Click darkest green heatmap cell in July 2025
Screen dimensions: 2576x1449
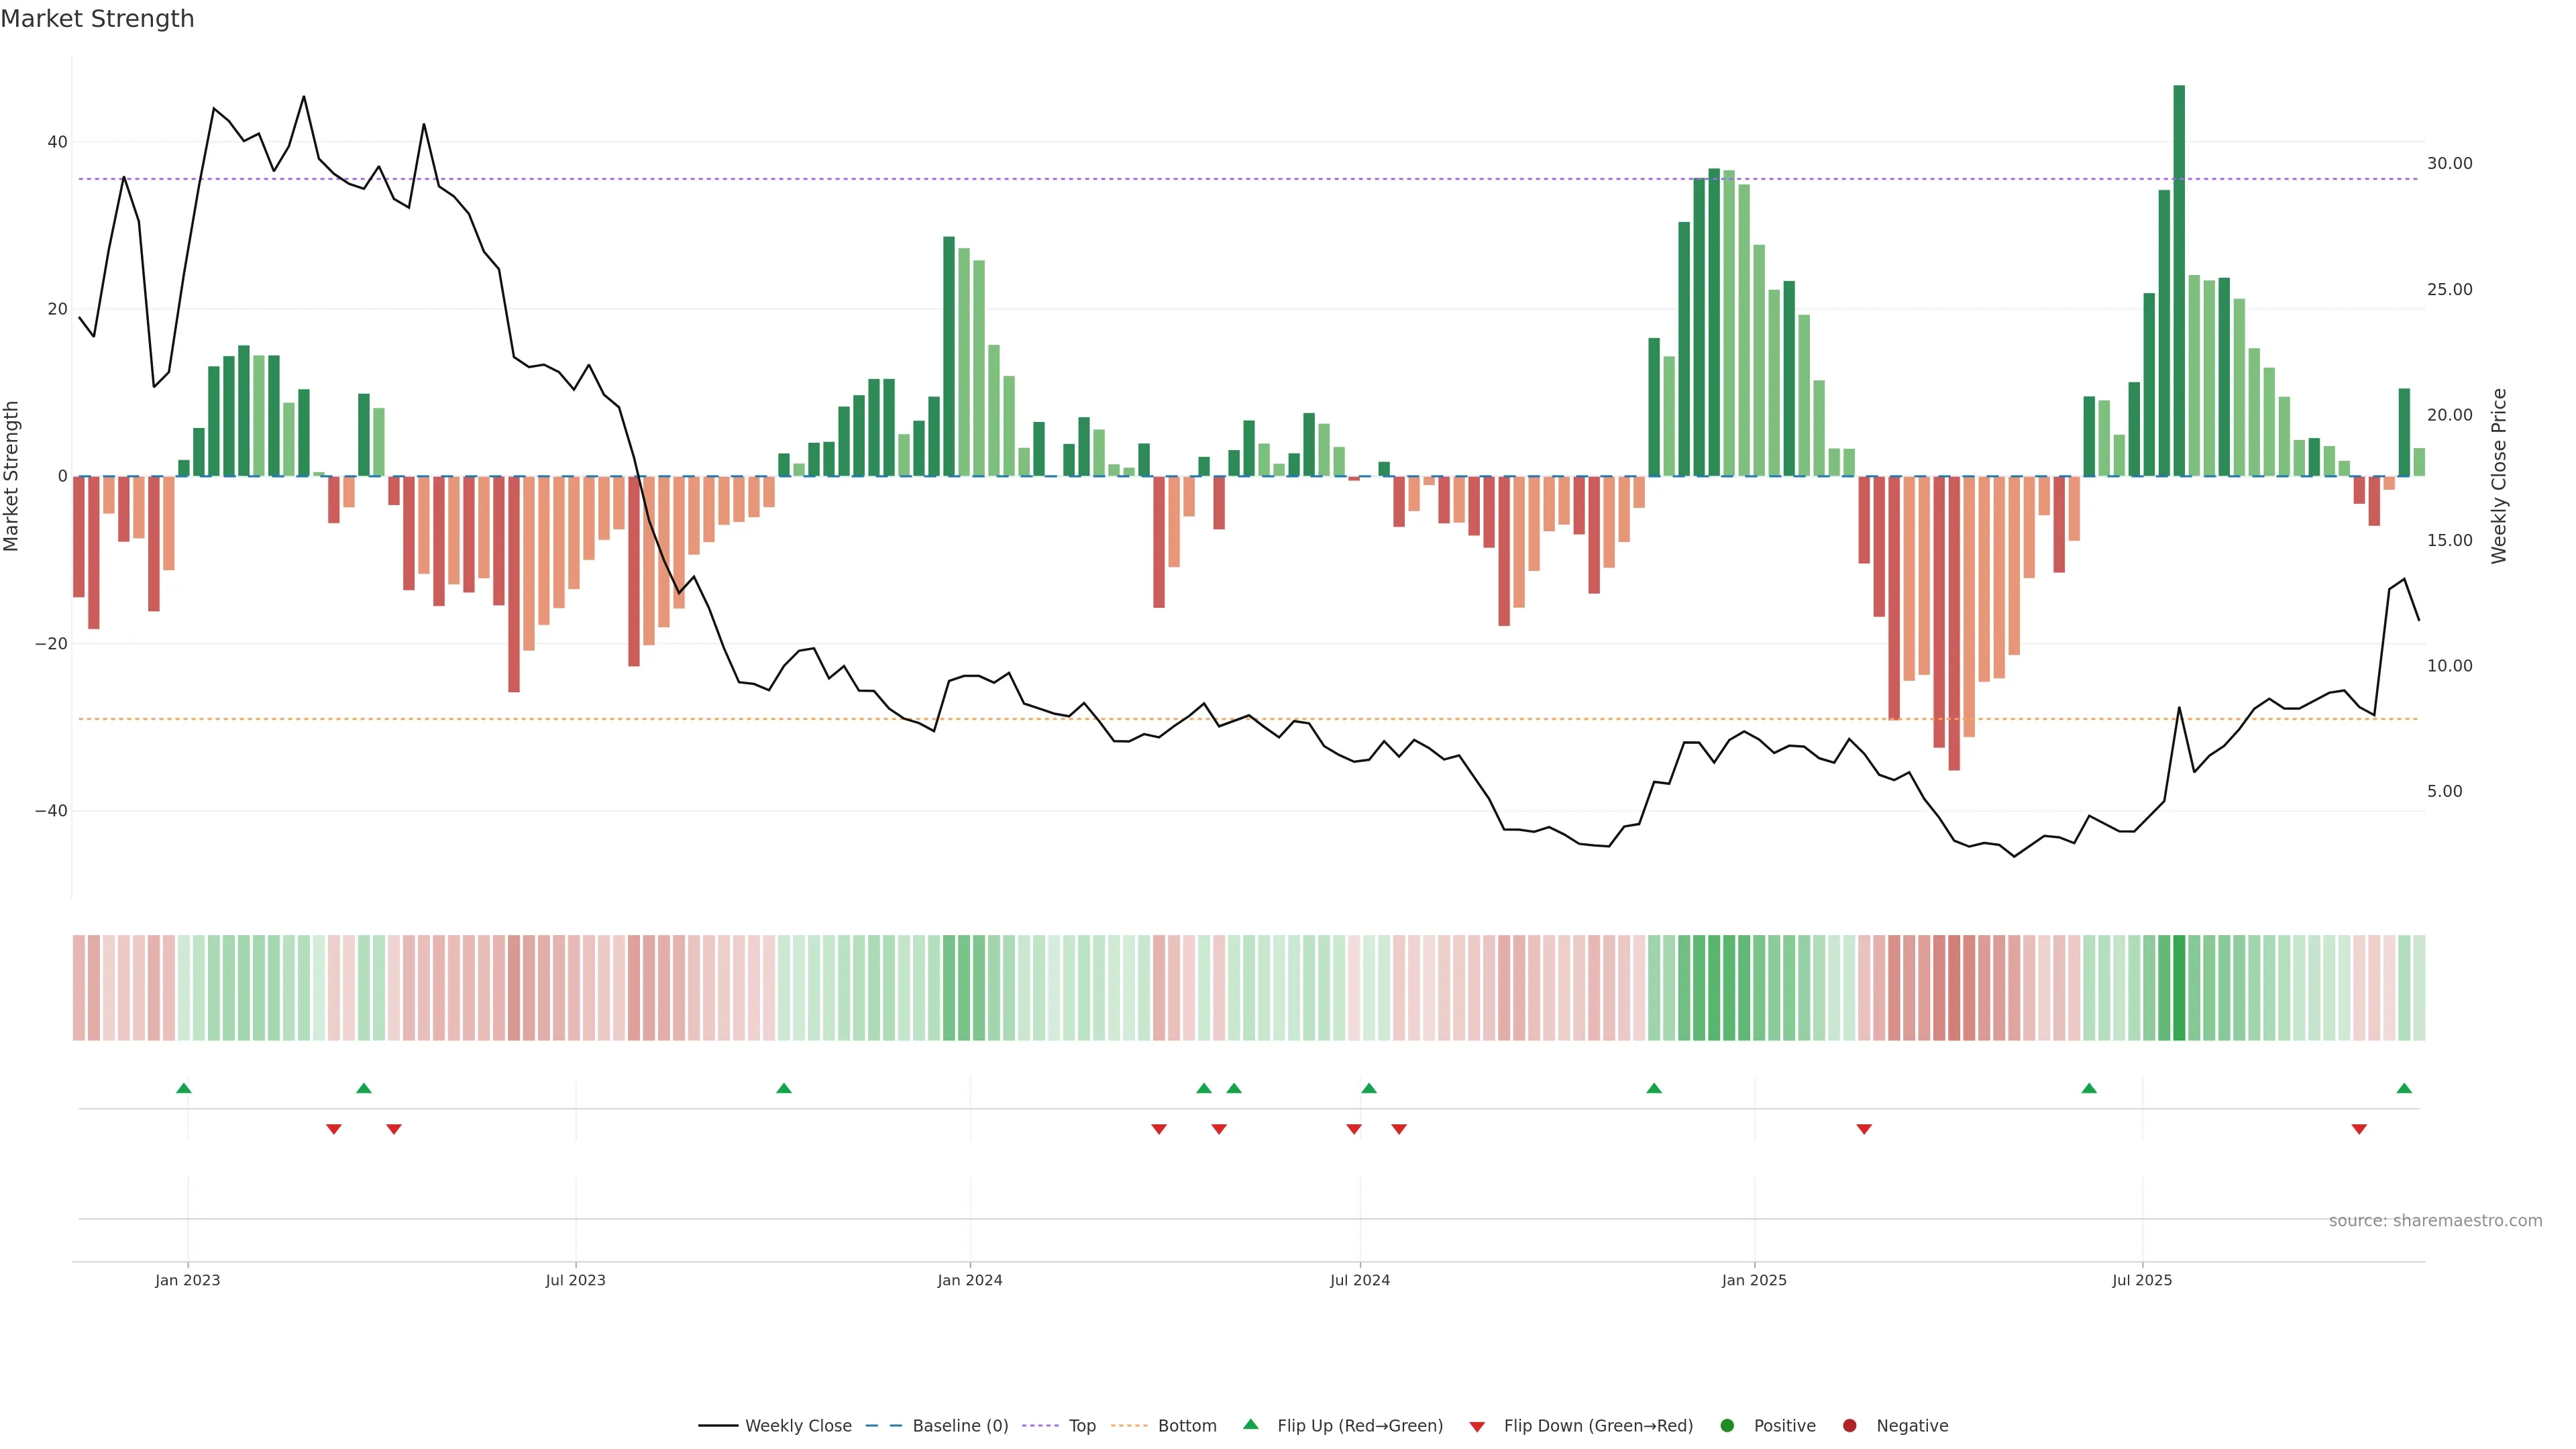[x=2179, y=988]
